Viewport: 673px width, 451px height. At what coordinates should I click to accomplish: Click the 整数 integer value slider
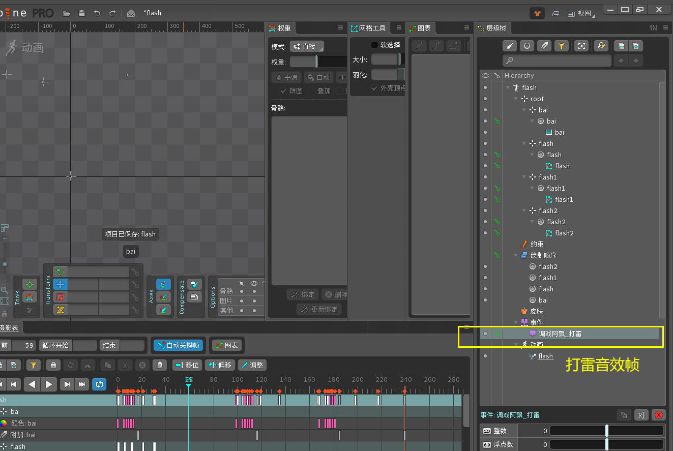pos(606,431)
